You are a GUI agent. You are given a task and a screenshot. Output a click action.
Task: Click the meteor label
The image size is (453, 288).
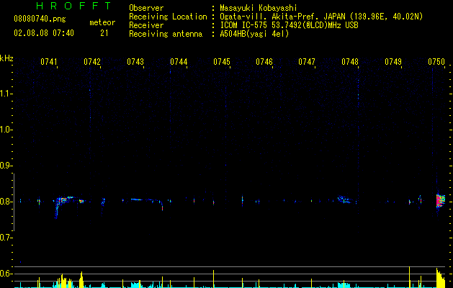point(102,22)
